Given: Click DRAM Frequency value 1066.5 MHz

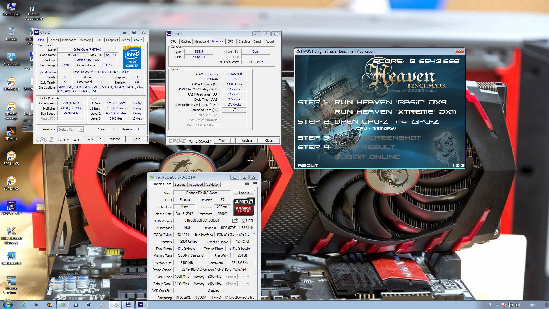Looking at the screenshot, I should coord(234,74).
